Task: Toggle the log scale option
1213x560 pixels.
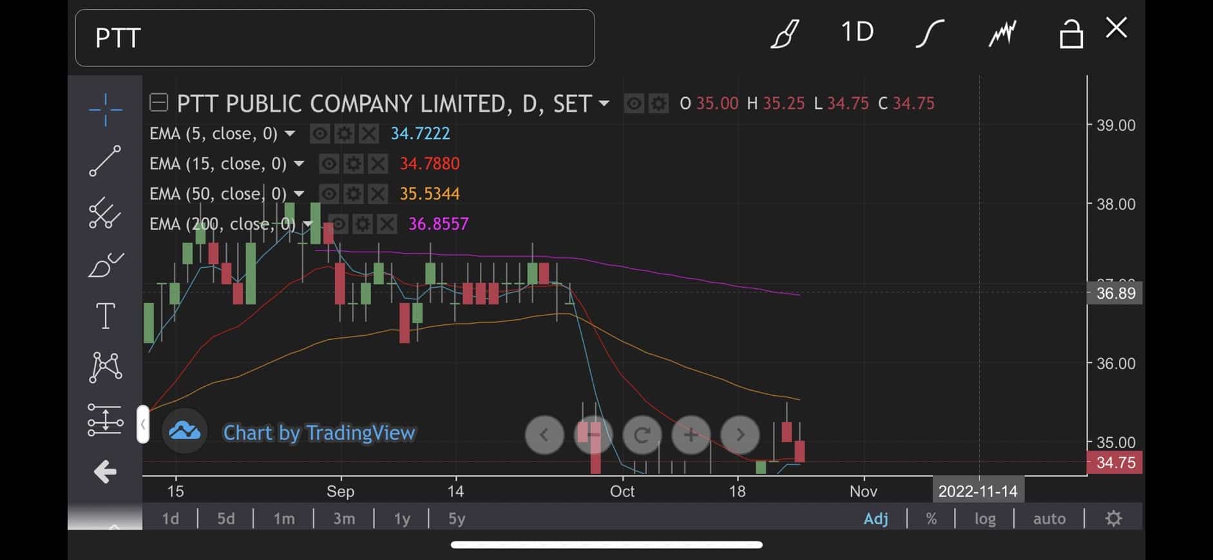Action: [x=985, y=519]
